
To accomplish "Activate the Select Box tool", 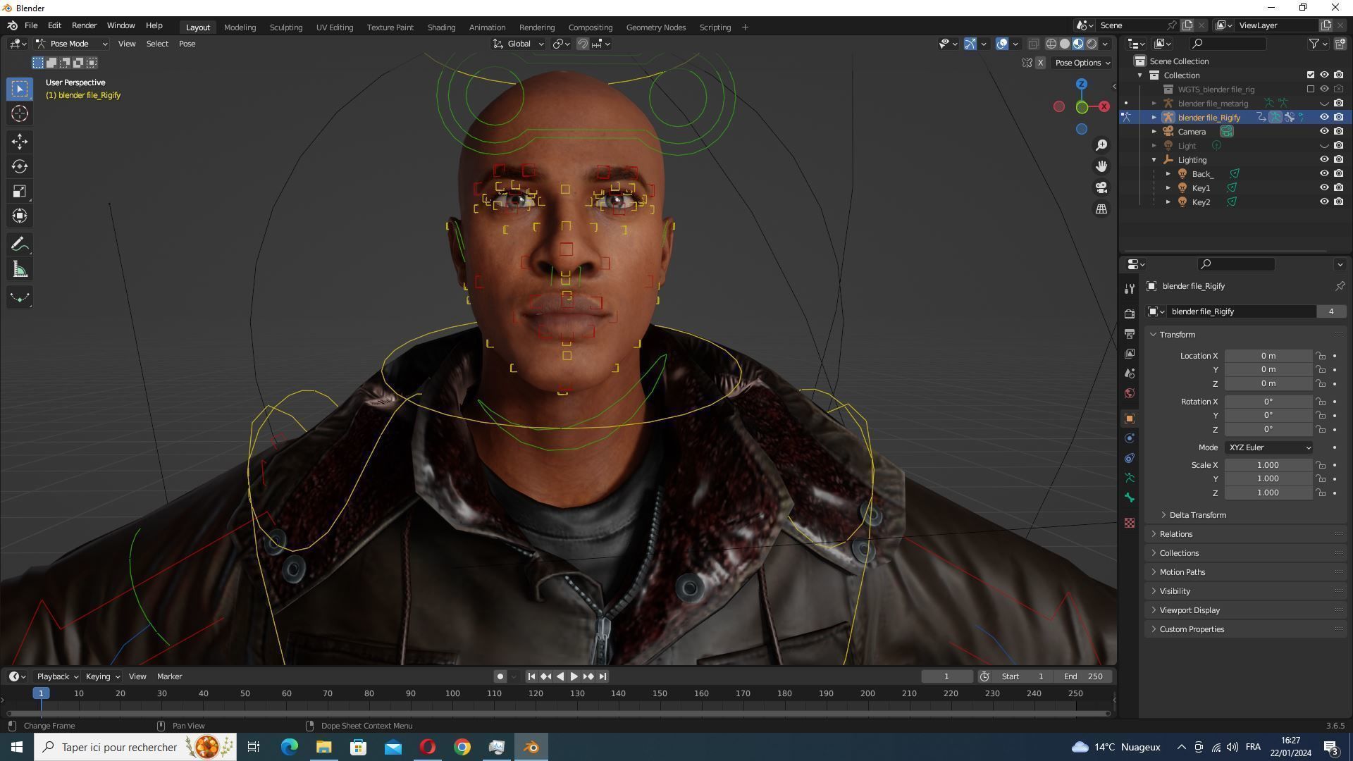I will 20,89.
